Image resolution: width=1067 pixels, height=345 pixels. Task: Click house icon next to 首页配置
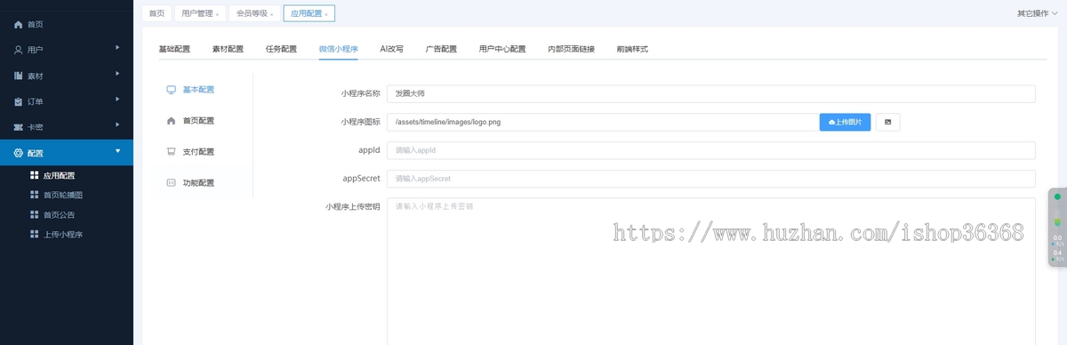(171, 120)
